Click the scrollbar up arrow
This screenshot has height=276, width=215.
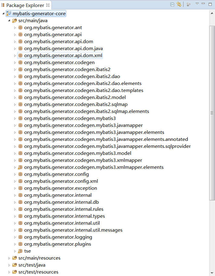[x=212, y=13]
